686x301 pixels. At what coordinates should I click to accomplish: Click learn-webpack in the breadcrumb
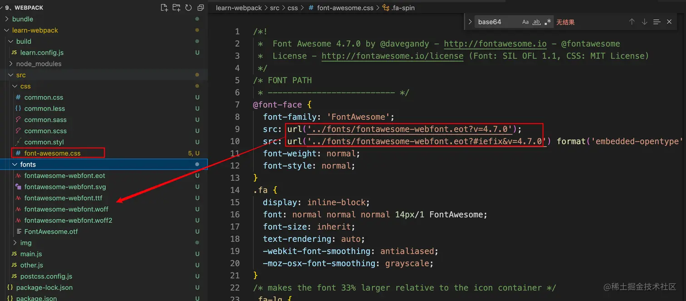pyautogui.click(x=238, y=8)
